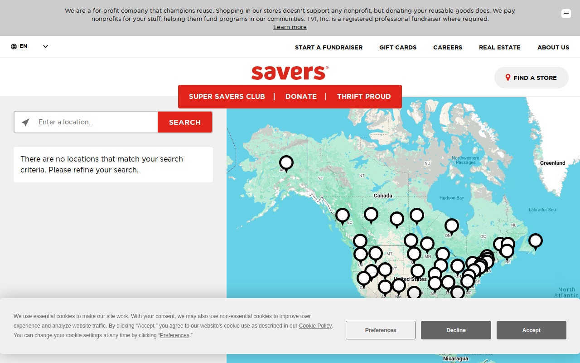
Task: Select the Ontario (ON) map marker
Action: tap(451, 226)
